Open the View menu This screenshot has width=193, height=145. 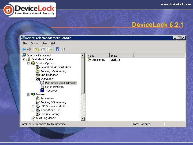(44, 44)
